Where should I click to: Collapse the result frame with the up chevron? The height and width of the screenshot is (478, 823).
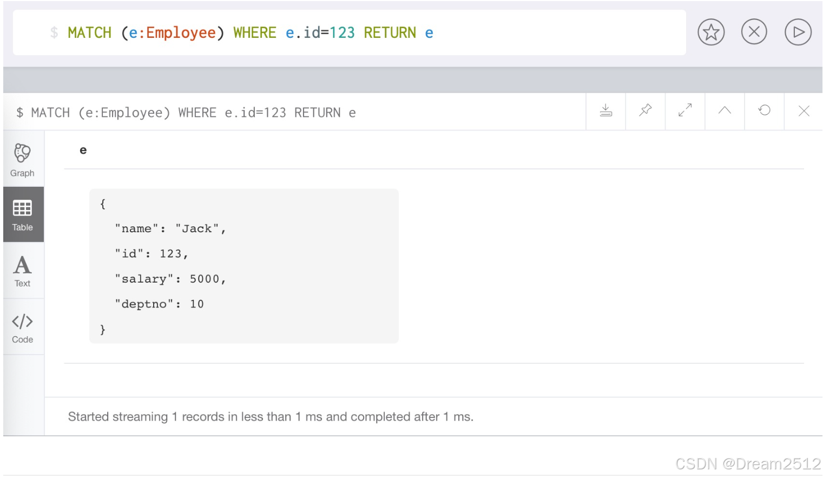tap(725, 111)
